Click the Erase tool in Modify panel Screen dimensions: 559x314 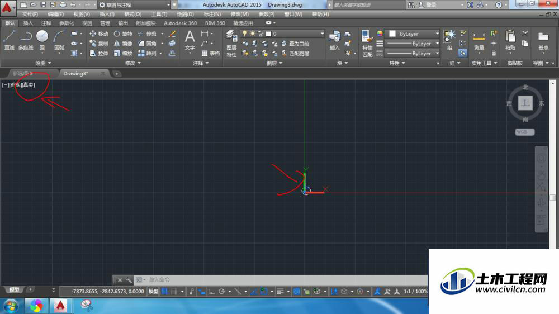point(172,34)
